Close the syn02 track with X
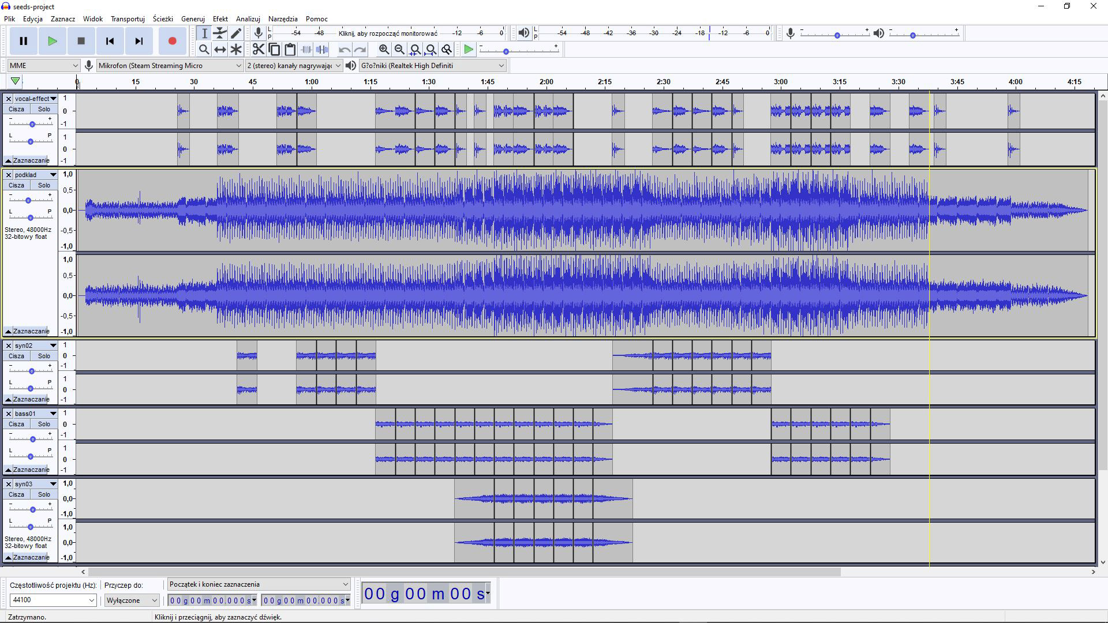This screenshot has width=1108, height=623. pos(9,346)
